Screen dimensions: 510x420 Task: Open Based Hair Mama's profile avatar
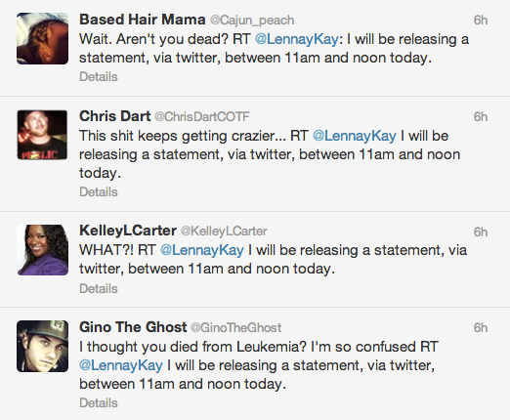coord(43,38)
